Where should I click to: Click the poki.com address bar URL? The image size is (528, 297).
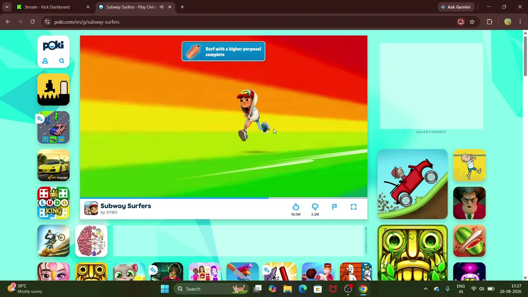(x=87, y=22)
